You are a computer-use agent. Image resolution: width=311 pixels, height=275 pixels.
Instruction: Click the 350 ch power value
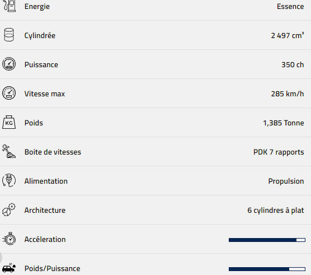coord(293,65)
